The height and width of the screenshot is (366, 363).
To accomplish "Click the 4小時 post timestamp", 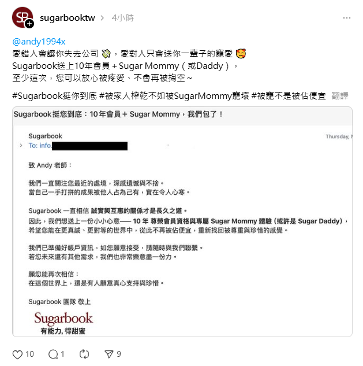I will 123,18.
